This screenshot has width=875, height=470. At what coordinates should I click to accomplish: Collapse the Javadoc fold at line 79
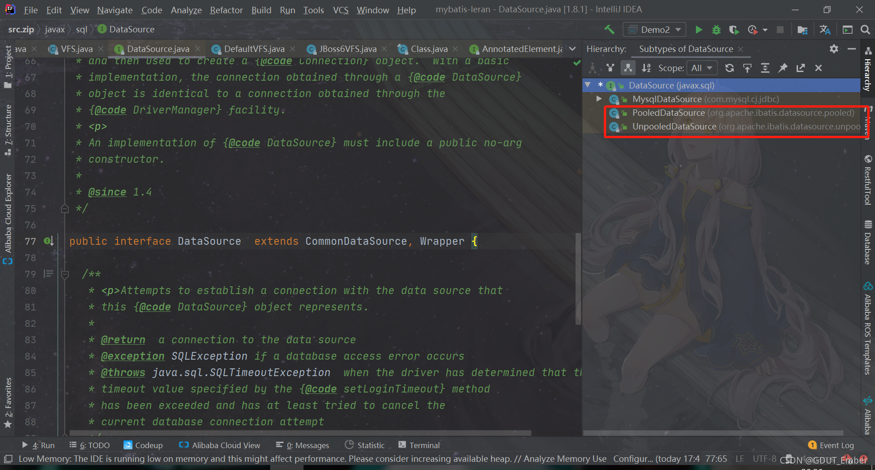pyautogui.click(x=65, y=274)
